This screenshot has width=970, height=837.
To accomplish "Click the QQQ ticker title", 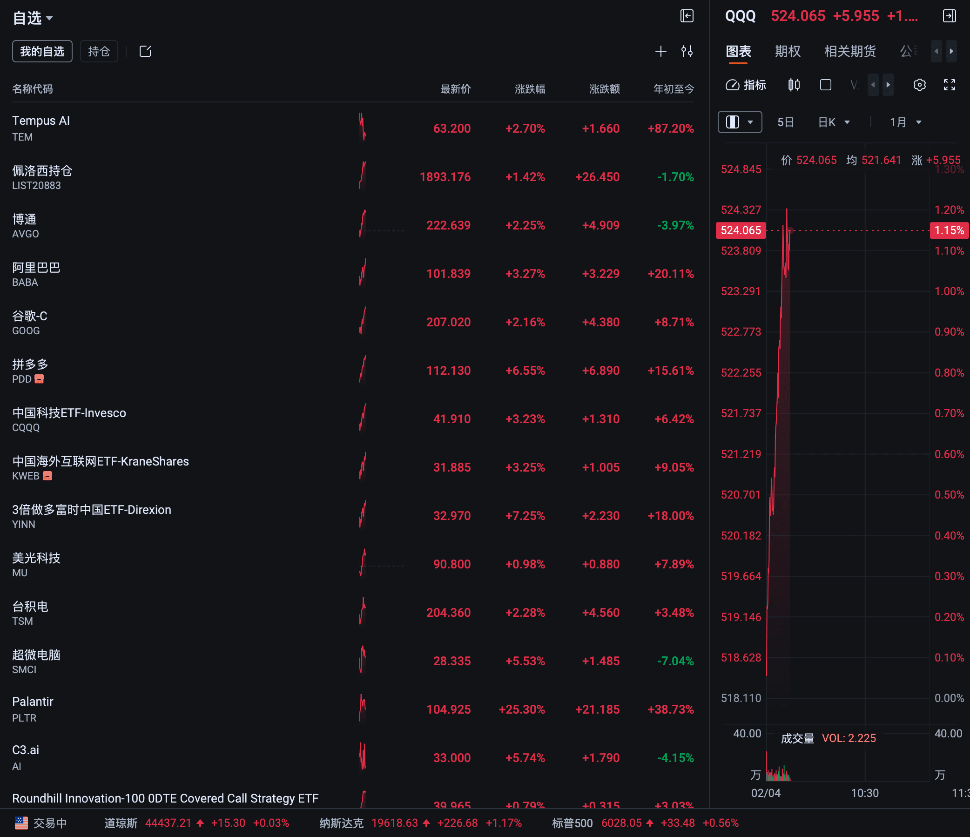I will (x=740, y=16).
